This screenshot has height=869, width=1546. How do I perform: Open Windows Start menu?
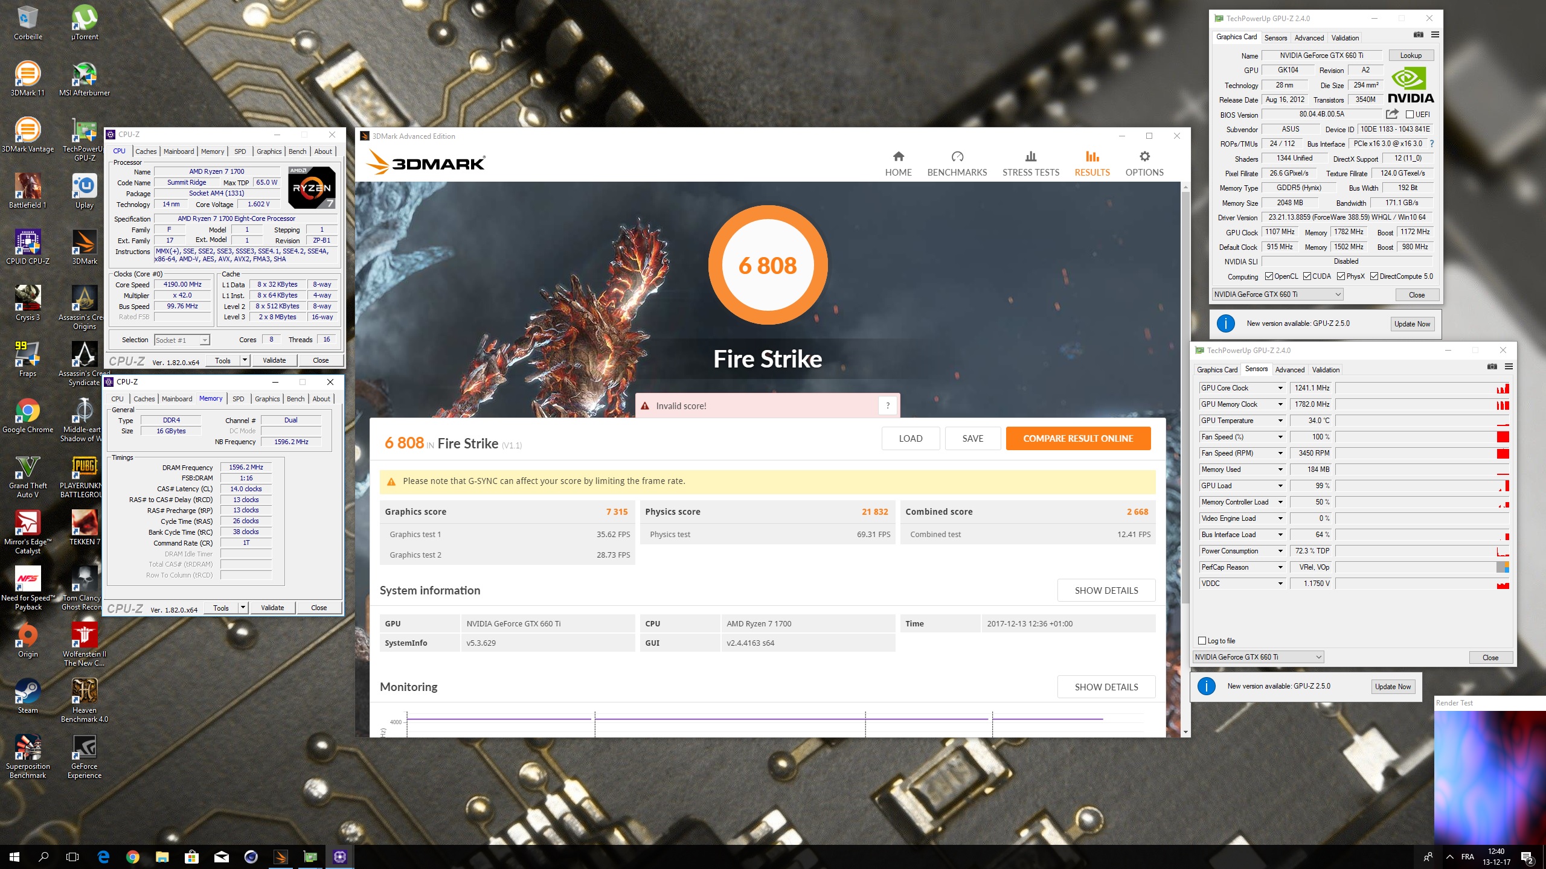tap(14, 856)
